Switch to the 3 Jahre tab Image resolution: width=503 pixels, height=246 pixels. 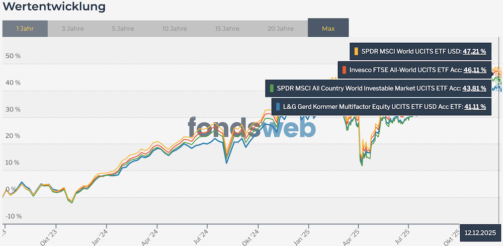[72, 29]
